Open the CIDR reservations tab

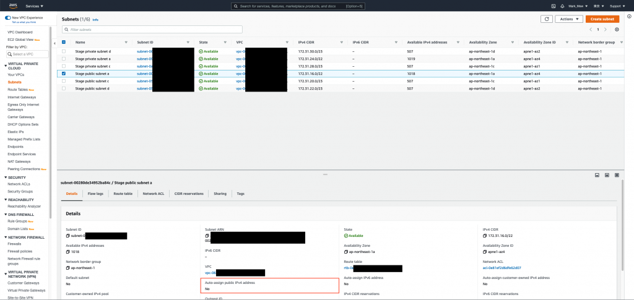(x=189, y=194)
